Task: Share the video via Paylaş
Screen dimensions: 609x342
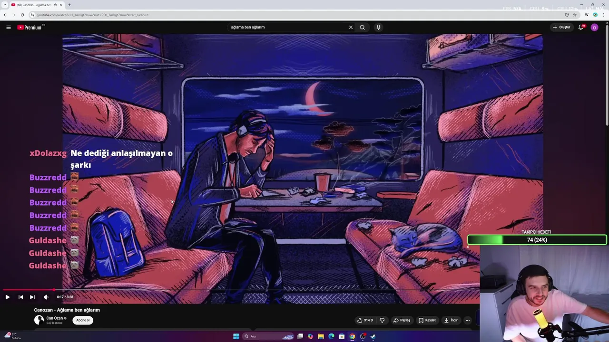Action: click(402, 320)
